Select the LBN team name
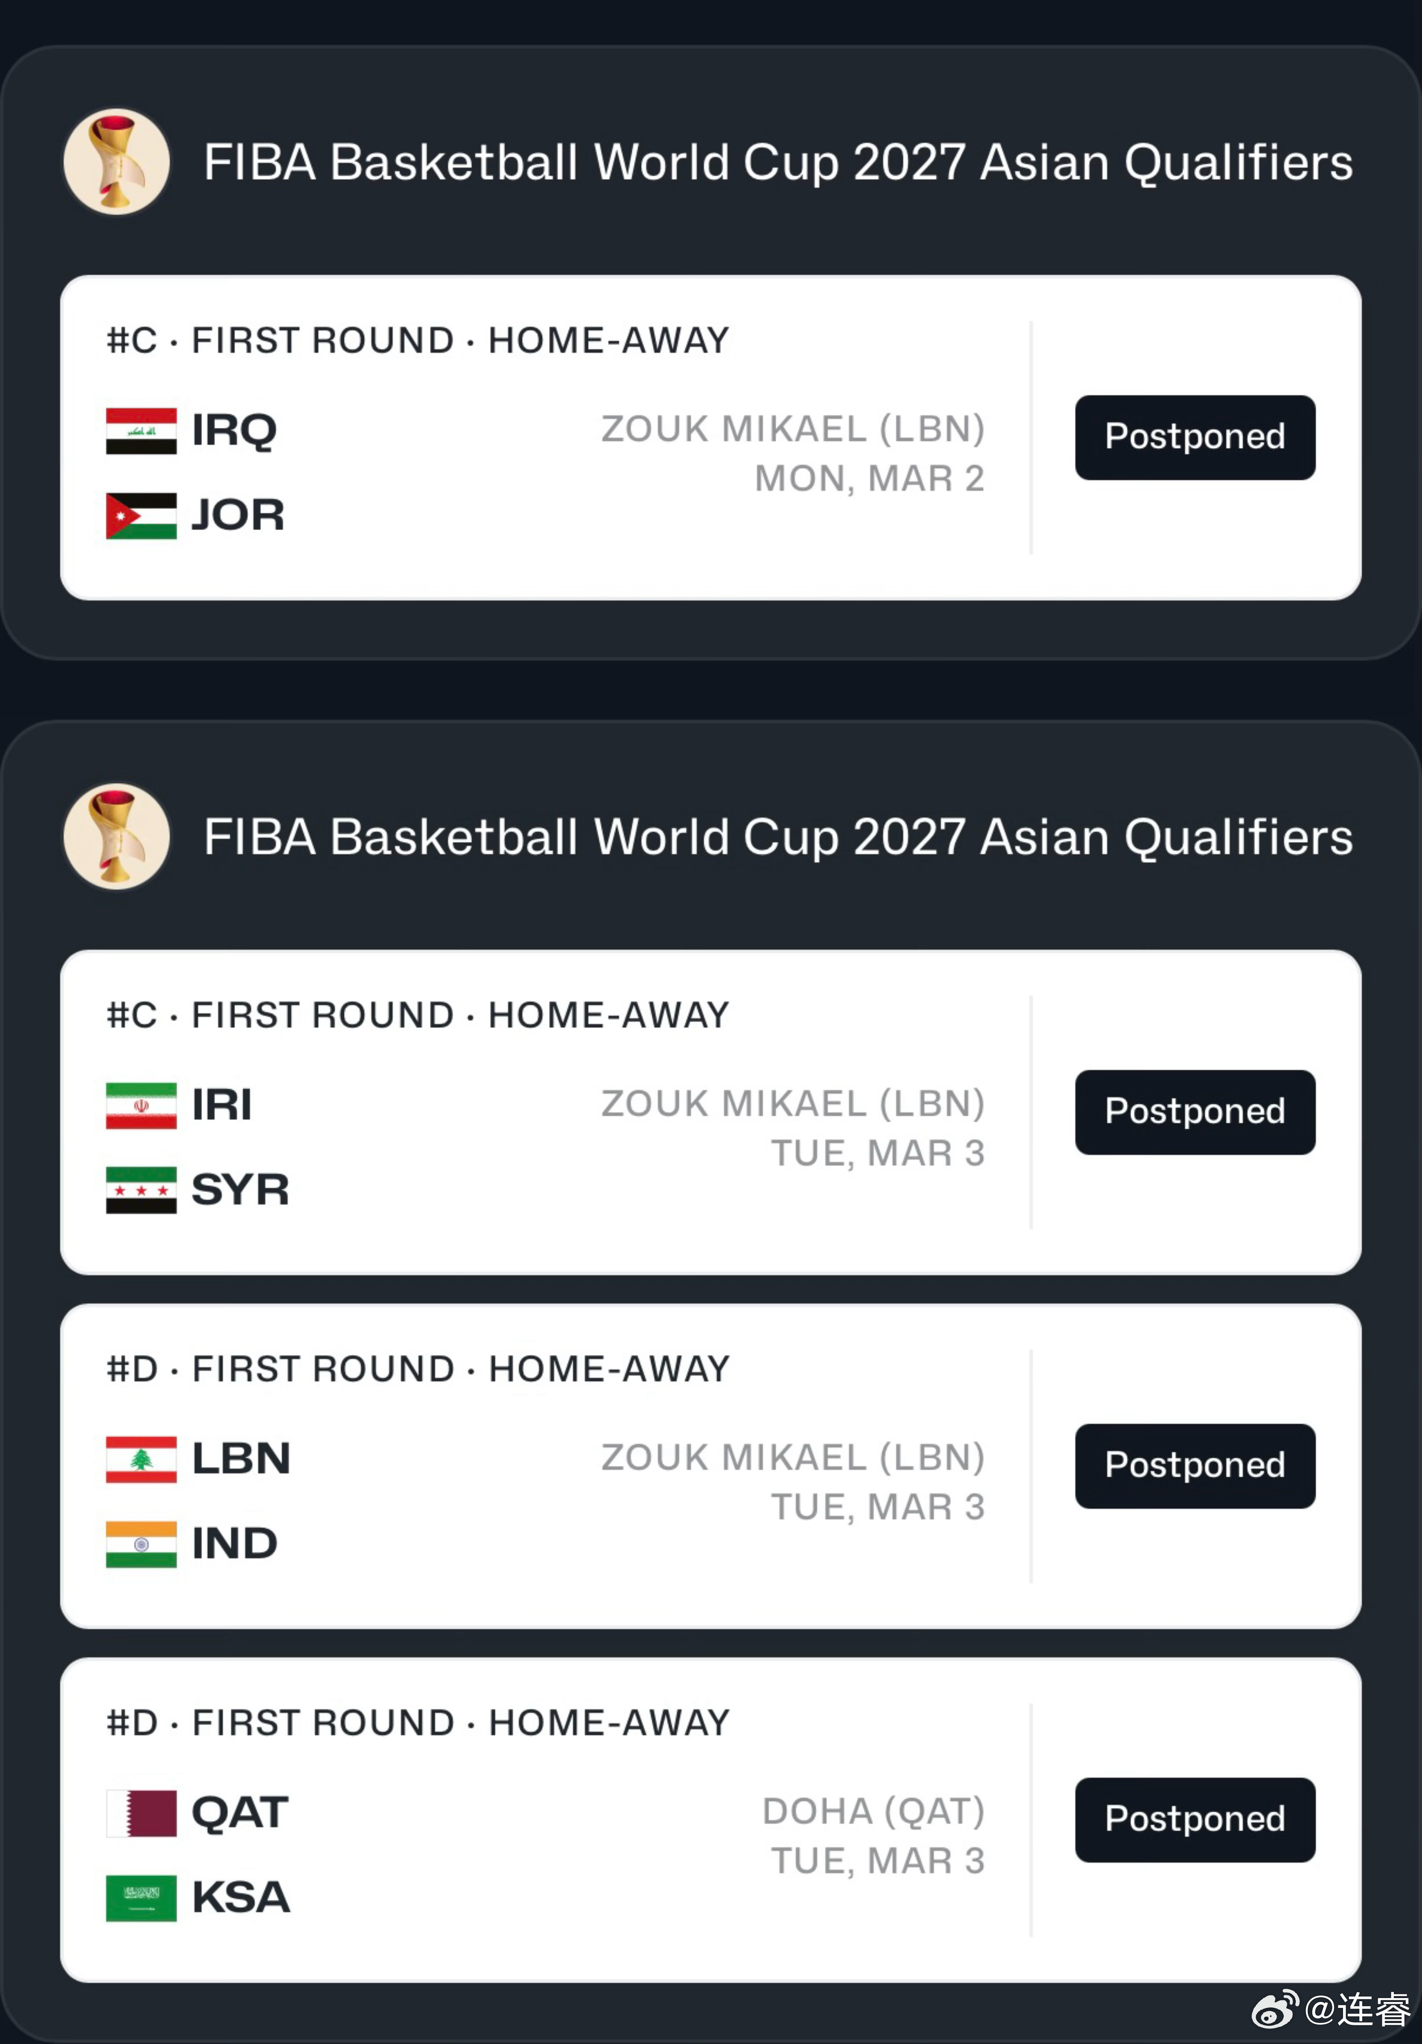Viewport: 1422px width, 2044px height. click(241, 1459)
